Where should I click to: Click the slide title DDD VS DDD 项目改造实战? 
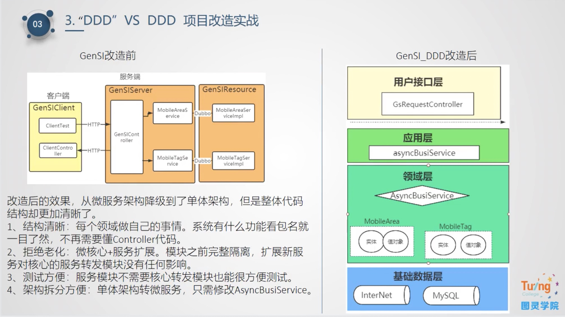pyautogui.click(x=162, y=20)
